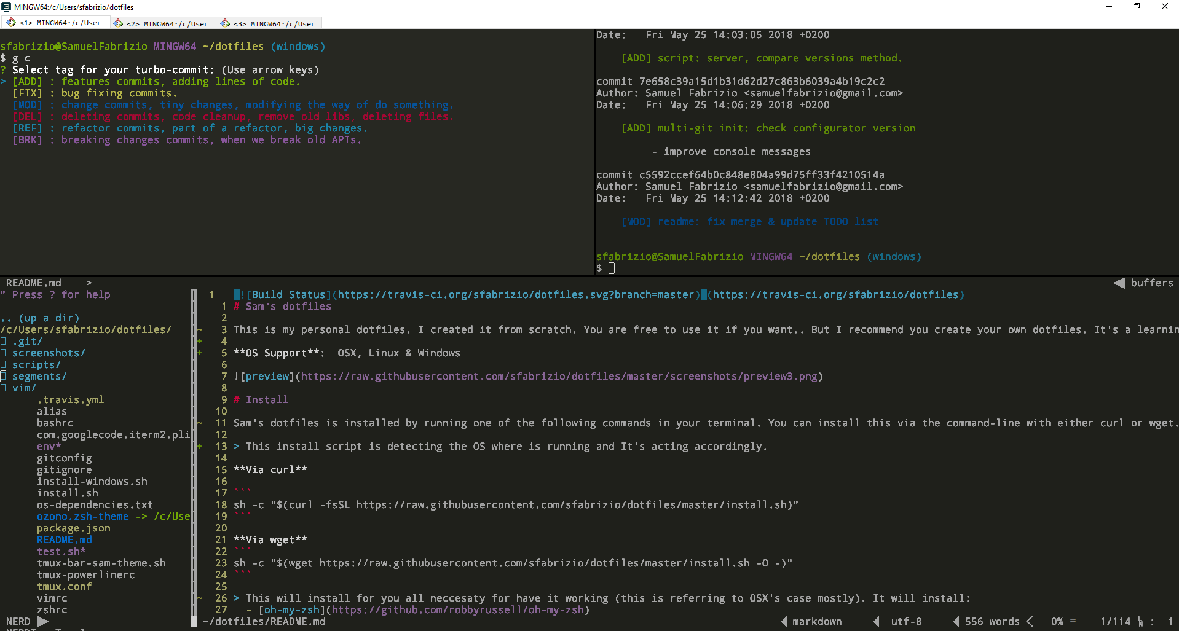
Task: Open zshrc in the file tree
Action: 52,610
